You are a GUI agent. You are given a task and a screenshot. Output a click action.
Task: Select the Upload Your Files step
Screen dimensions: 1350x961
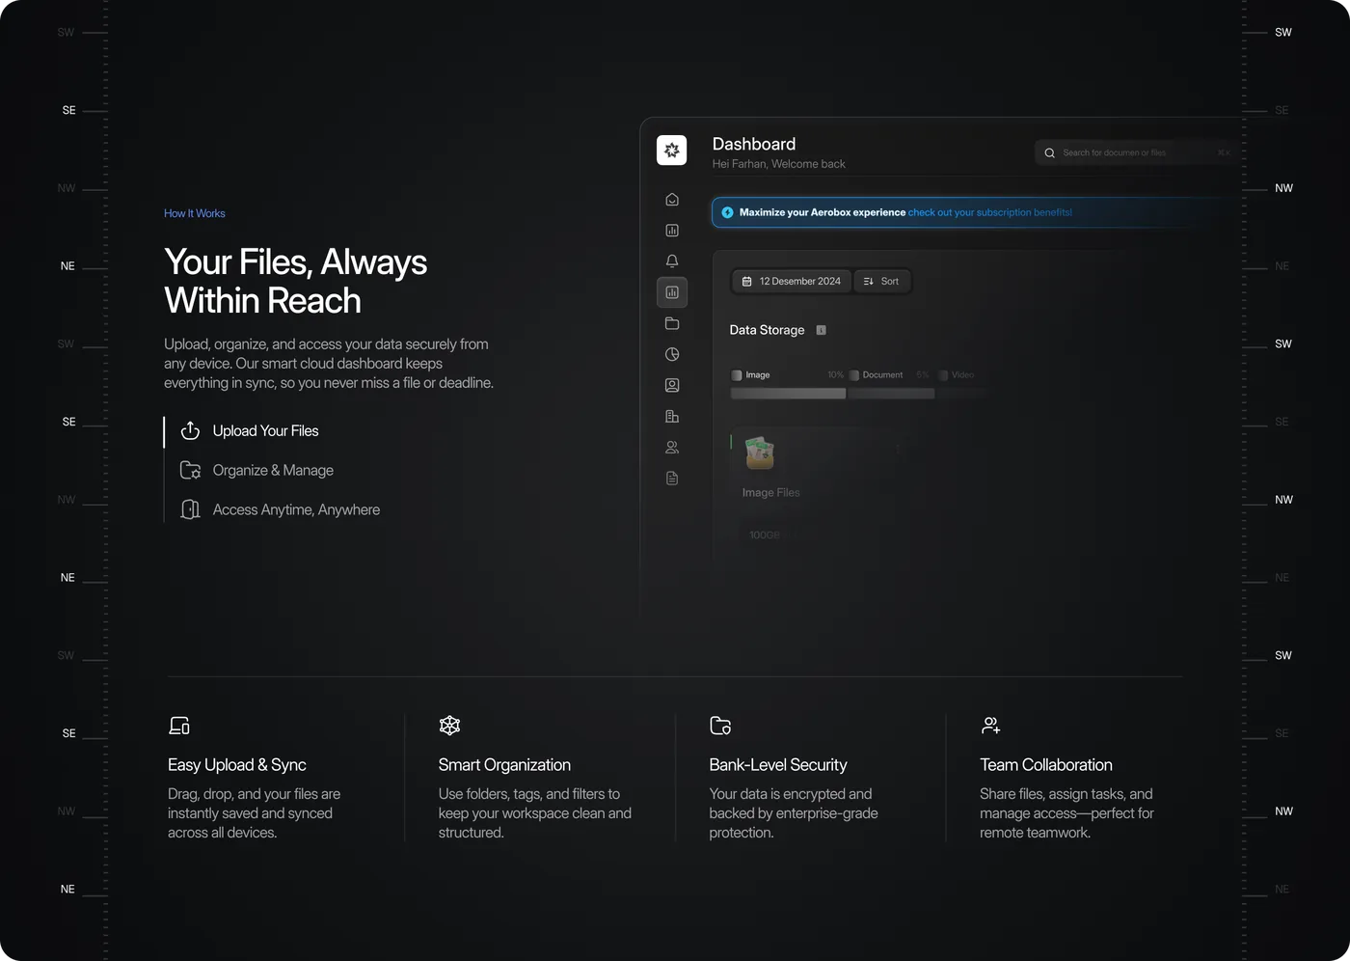pyautogui.click(x=250, y=430)
